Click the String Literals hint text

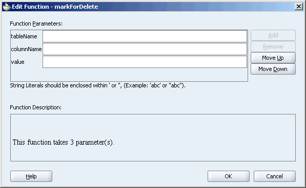(97, 85)
